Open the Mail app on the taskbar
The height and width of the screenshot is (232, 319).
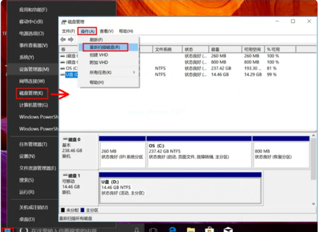pyautogui.click(x=228, y=229)
